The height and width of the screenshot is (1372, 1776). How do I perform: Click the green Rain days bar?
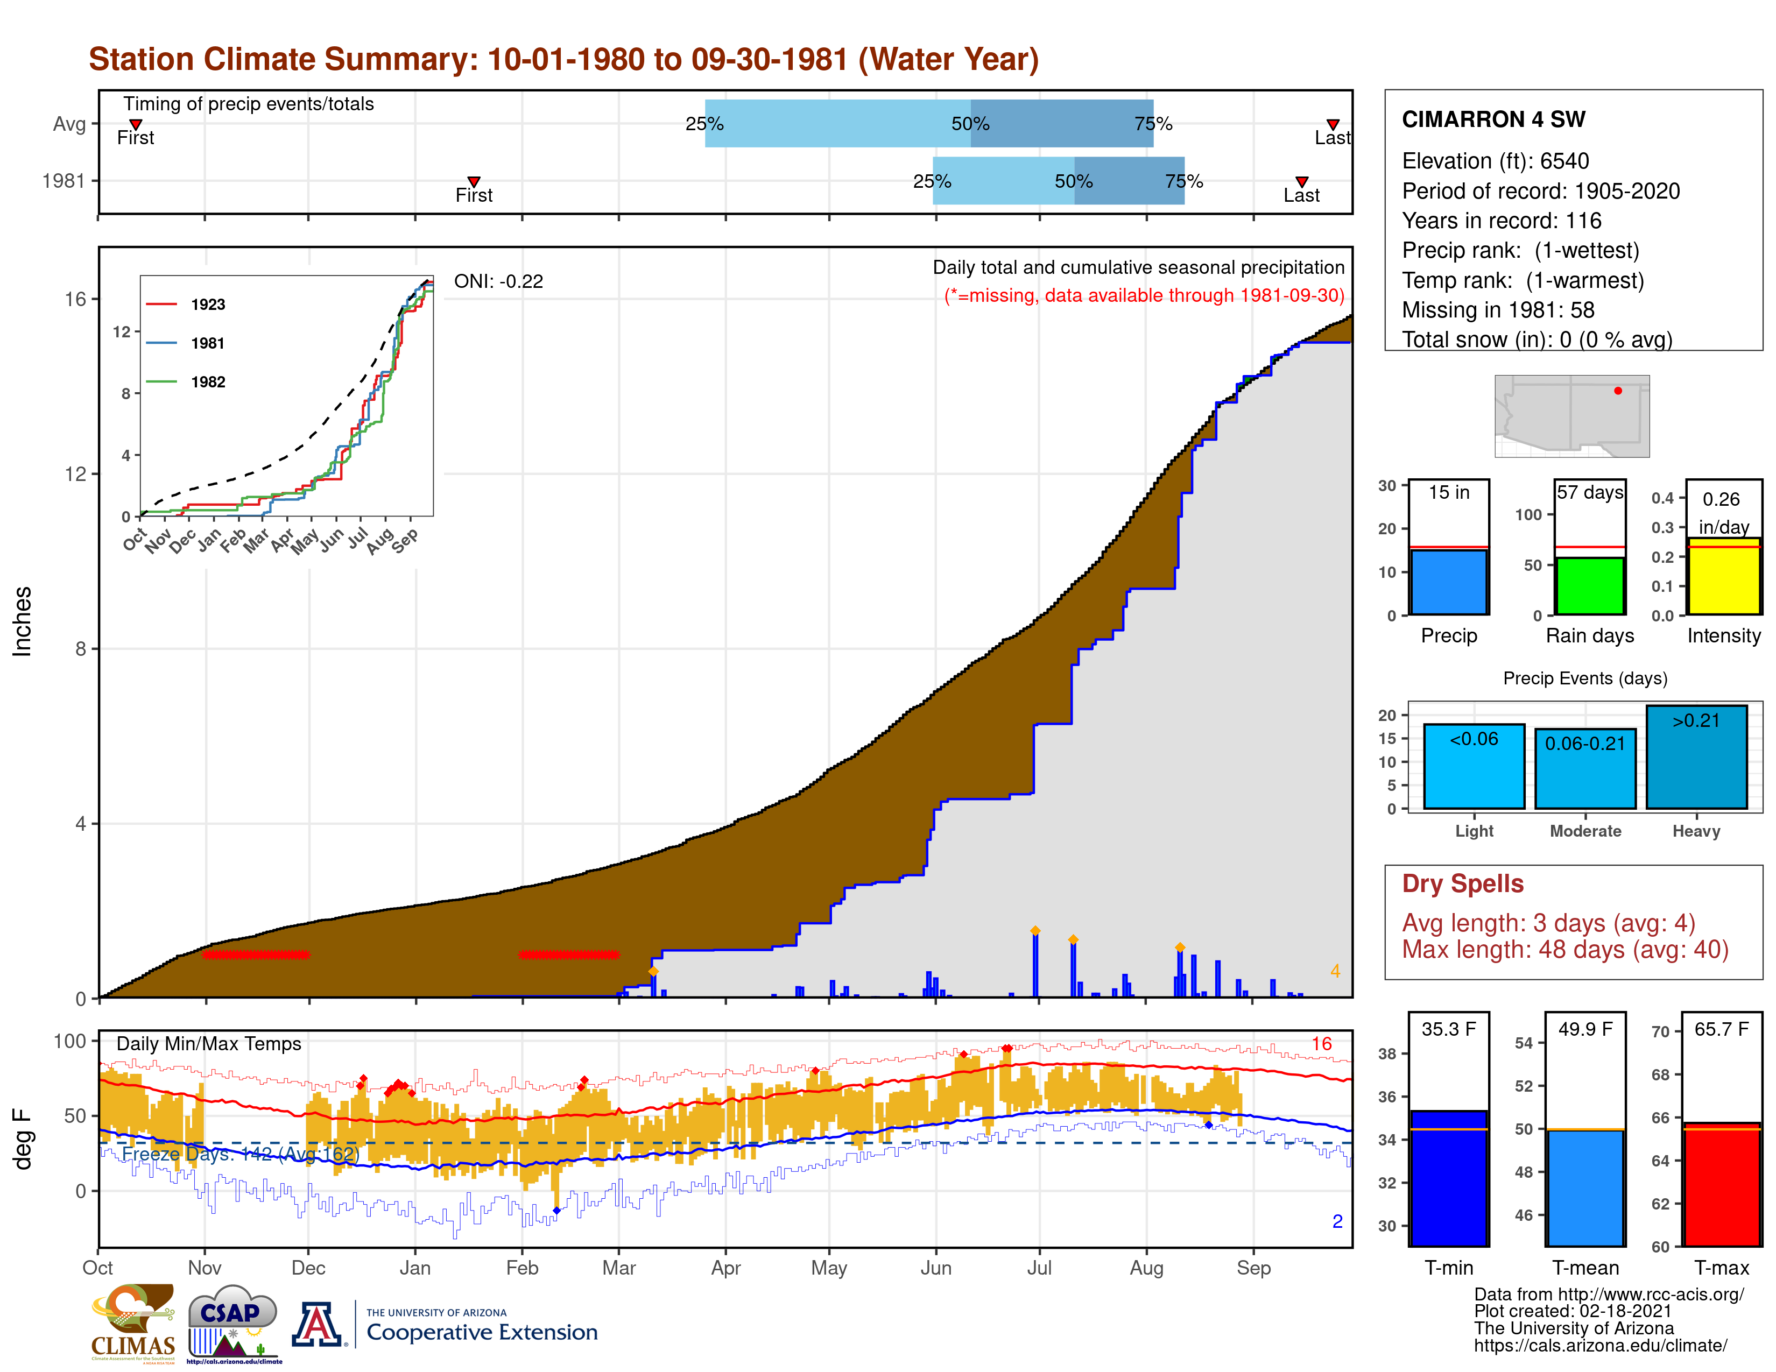[1590, 586]
